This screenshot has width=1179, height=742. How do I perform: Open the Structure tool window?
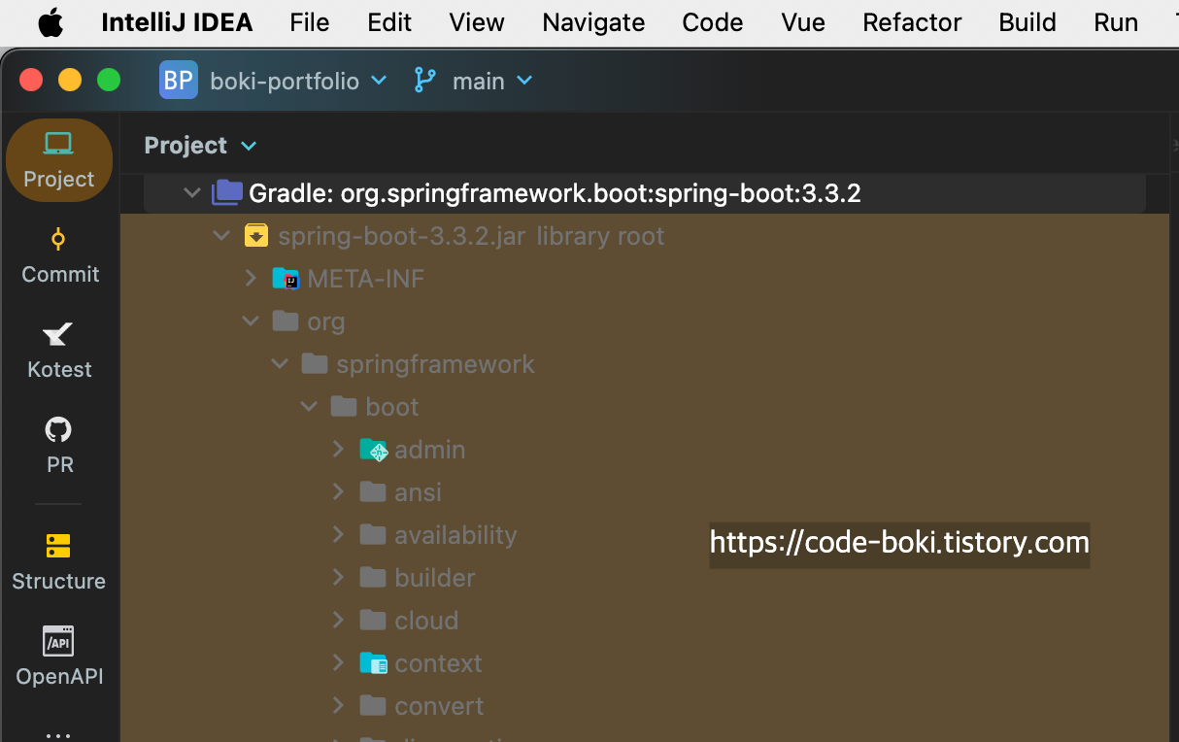click(x=58, y=562)
